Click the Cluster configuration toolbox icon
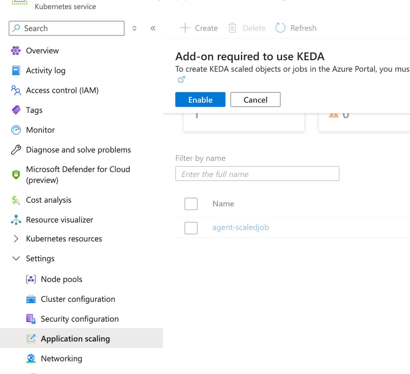The width and height of the screenshot is (410, 374). click(31, 299)
